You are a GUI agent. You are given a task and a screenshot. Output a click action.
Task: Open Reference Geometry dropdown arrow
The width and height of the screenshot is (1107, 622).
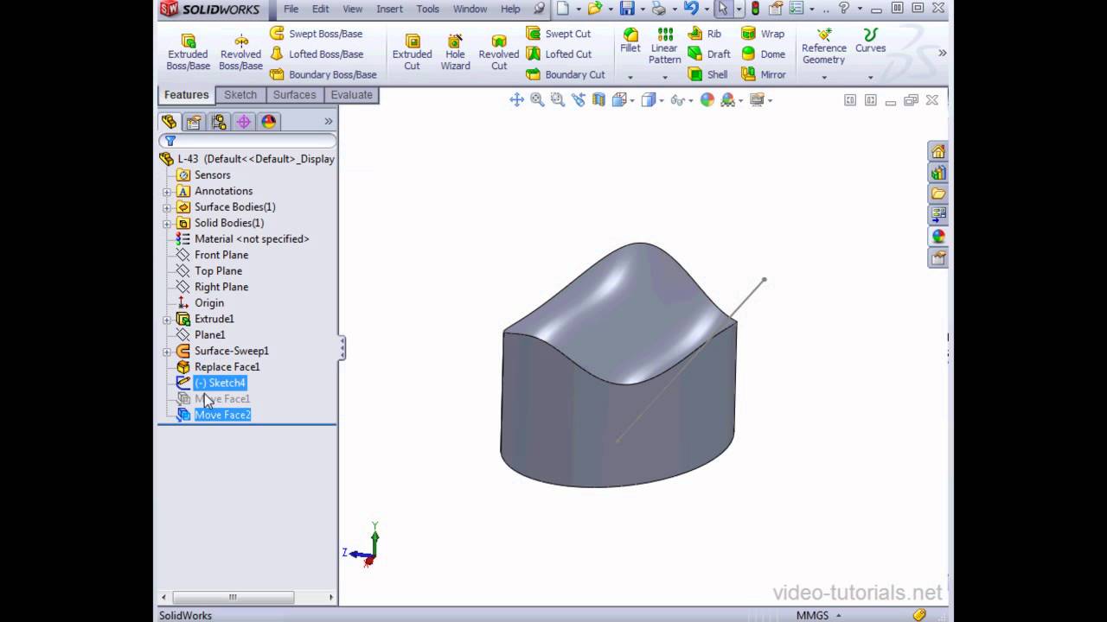(x=823, y=77)
